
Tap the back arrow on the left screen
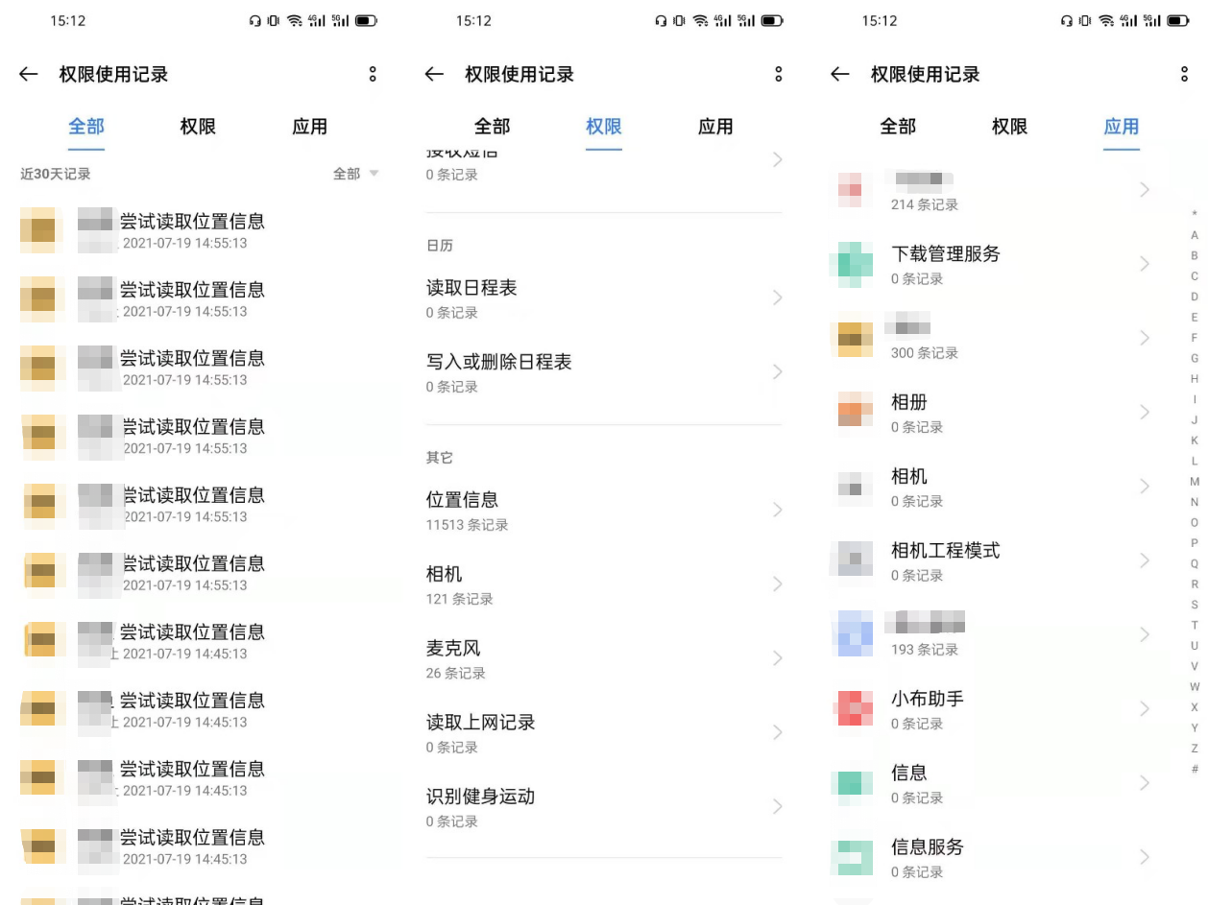click(28, 74)
